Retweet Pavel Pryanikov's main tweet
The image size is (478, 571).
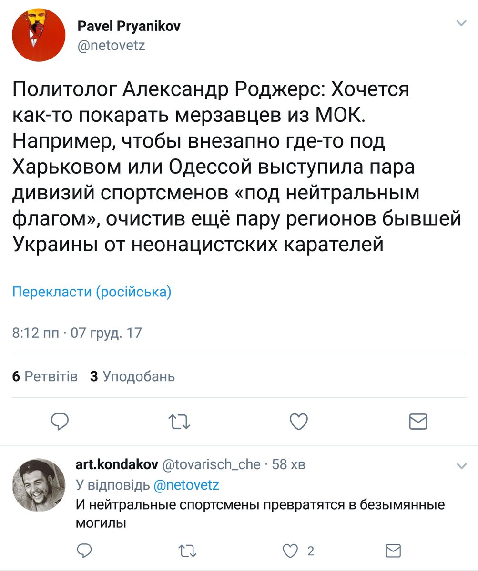click(181, 421)
